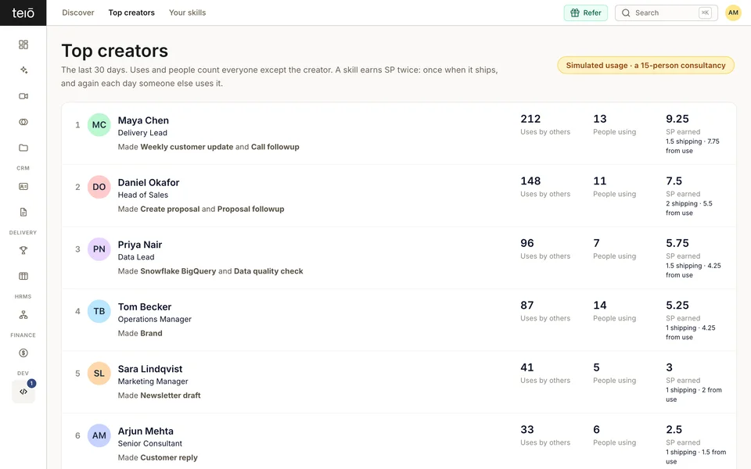Click Sara Lindqvist's SL avatar

point(99,374)
